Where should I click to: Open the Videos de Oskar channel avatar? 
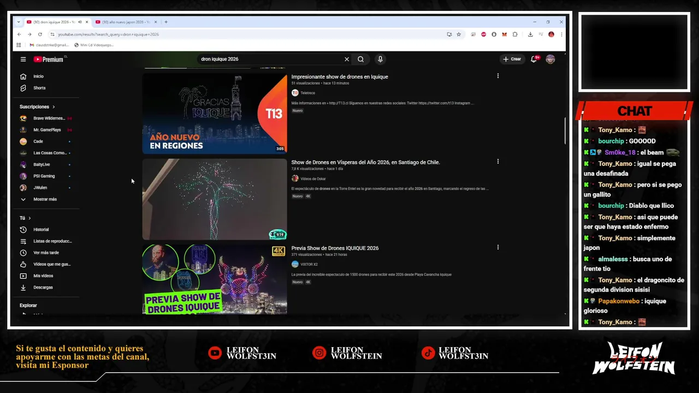coord(295,178)
